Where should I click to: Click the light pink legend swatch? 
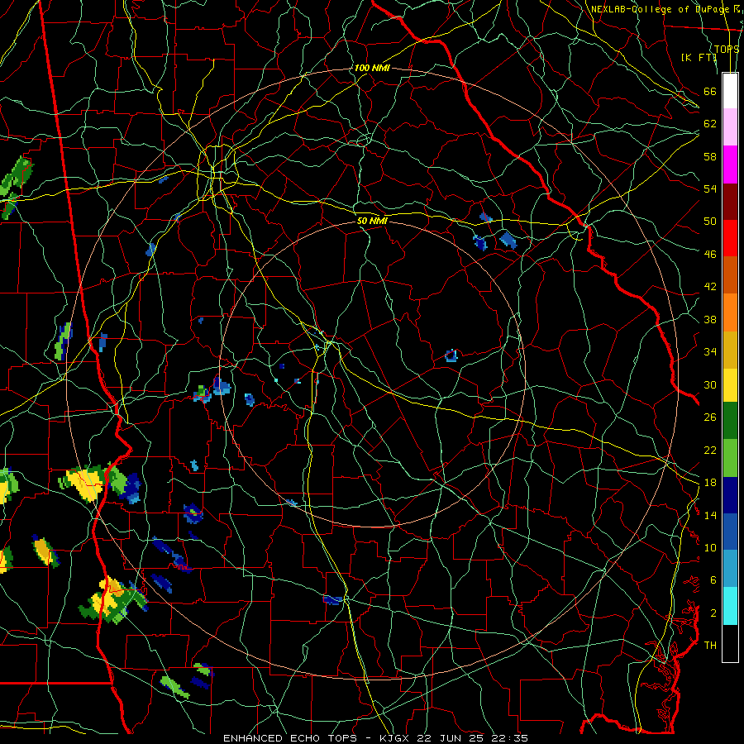point(730,127)
